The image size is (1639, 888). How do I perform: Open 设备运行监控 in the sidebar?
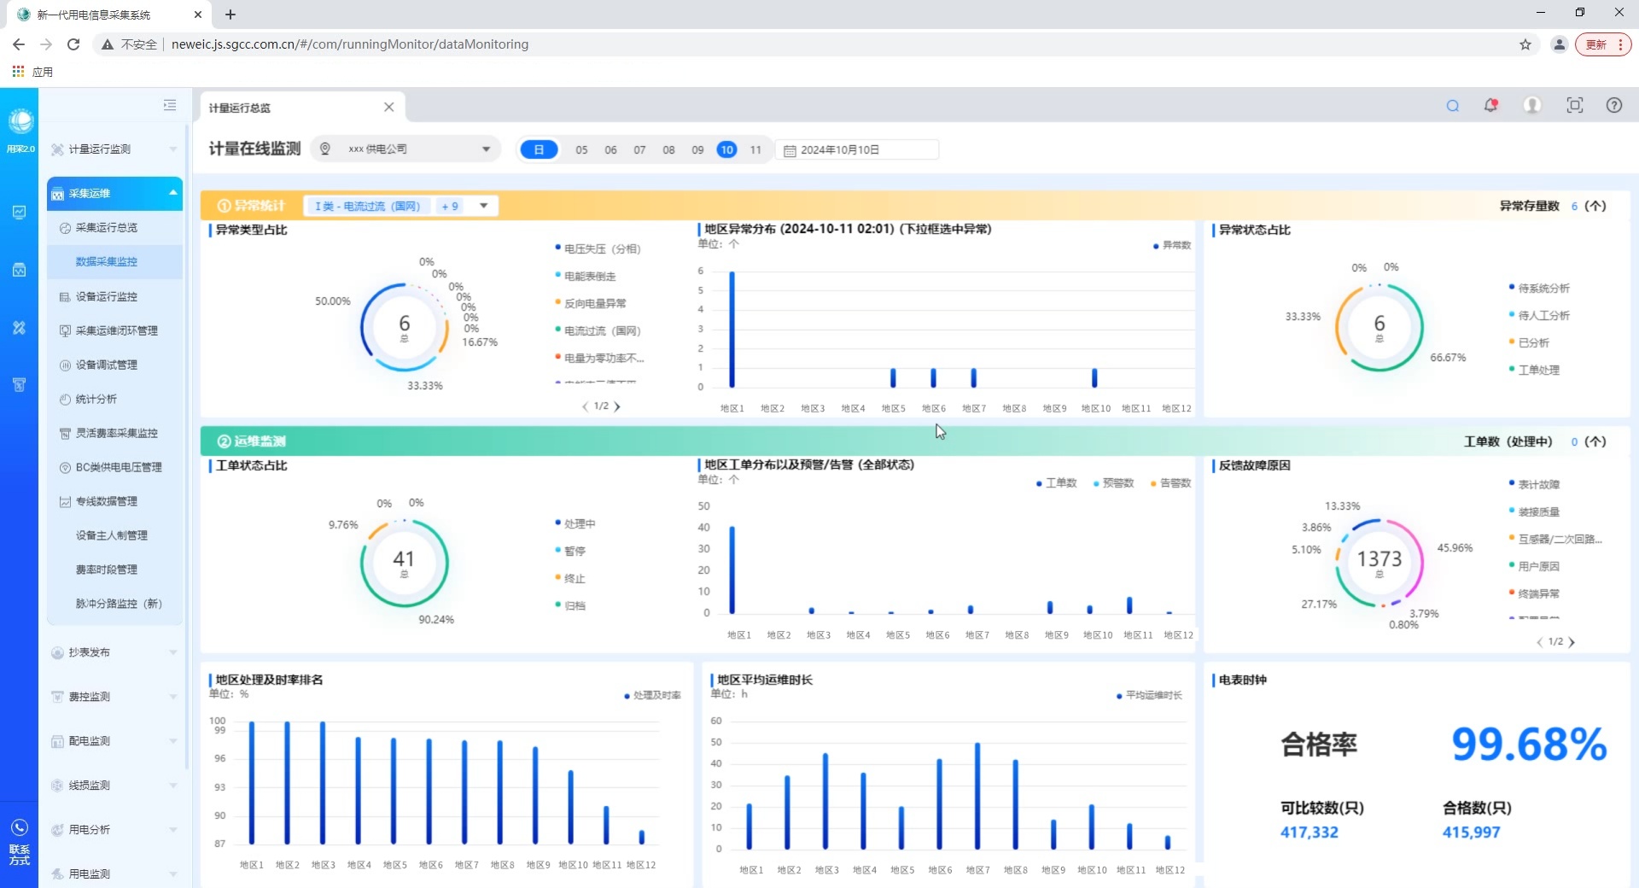click(106, 297)
